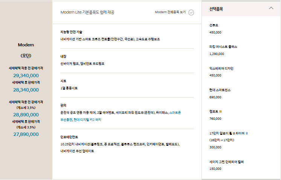Click the 편의 section heading
281x180 pixels.
63,105
